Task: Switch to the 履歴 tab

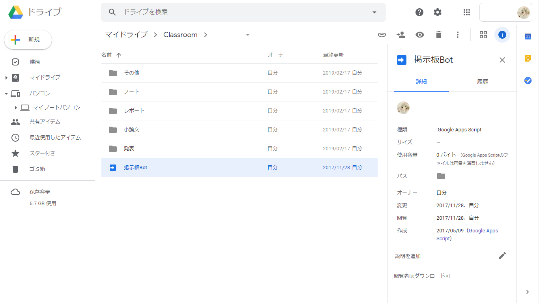Action: pyautogui.click(x=482, y=82)
